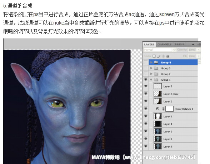Select Layer 5 thumbnail
This screenshot has width=210, height=164.
(157, 86)
